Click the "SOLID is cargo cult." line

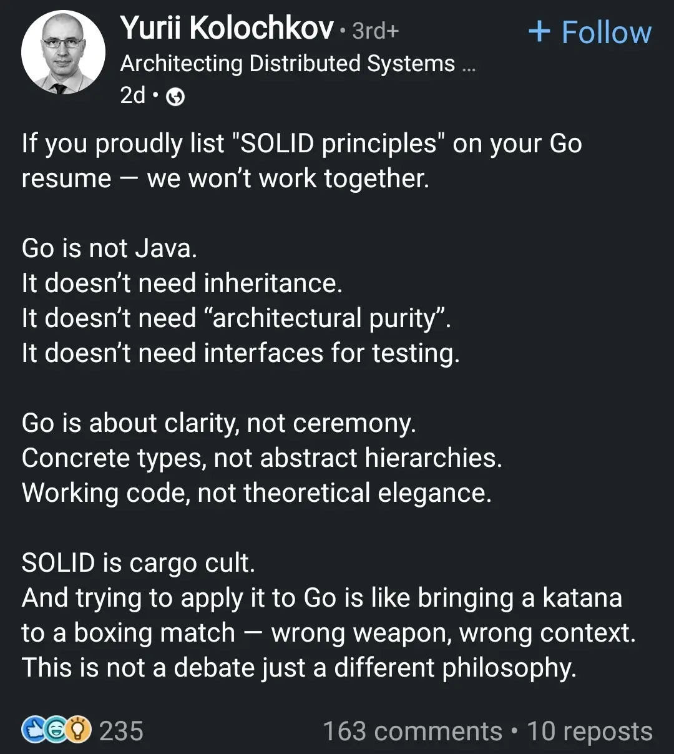(139, 563)
